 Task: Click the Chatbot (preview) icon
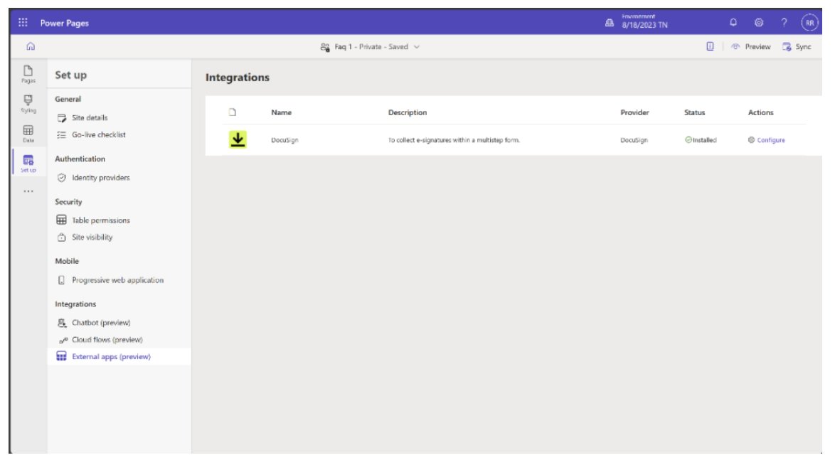(x=63, y=324)
